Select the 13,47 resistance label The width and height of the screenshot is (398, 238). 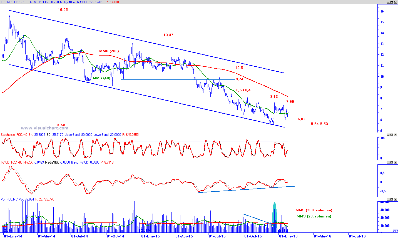(x=168, y=35)
